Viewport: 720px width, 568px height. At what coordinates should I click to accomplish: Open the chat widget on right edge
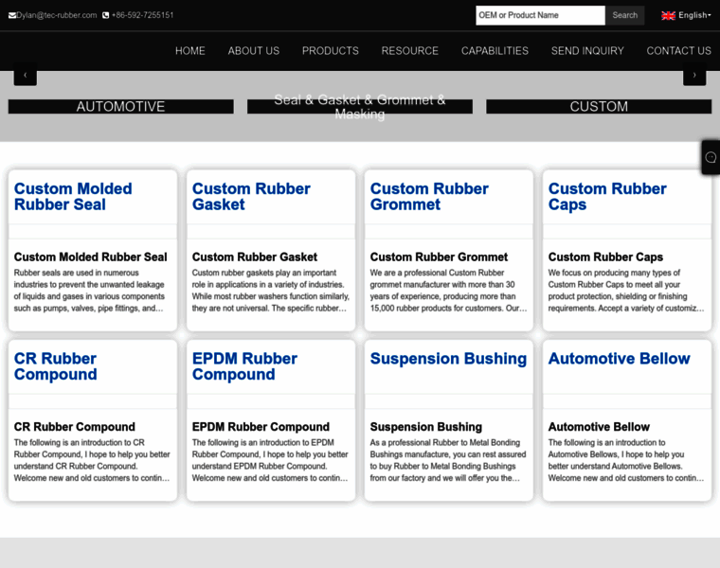click(x=711, y=157)
